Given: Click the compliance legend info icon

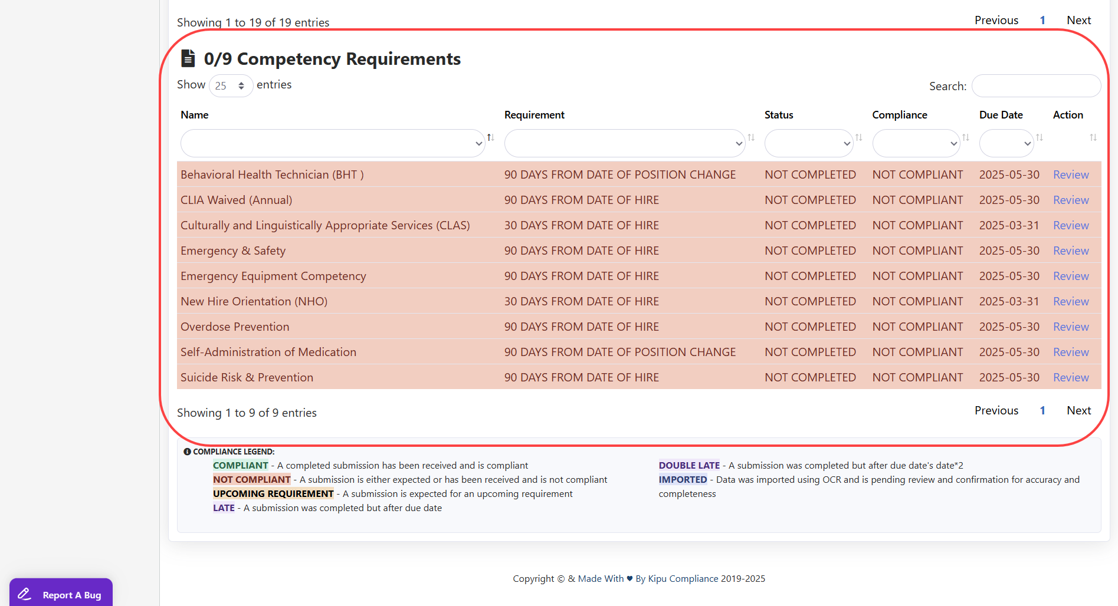Looking at the screenshot, I should click(187, 452).
